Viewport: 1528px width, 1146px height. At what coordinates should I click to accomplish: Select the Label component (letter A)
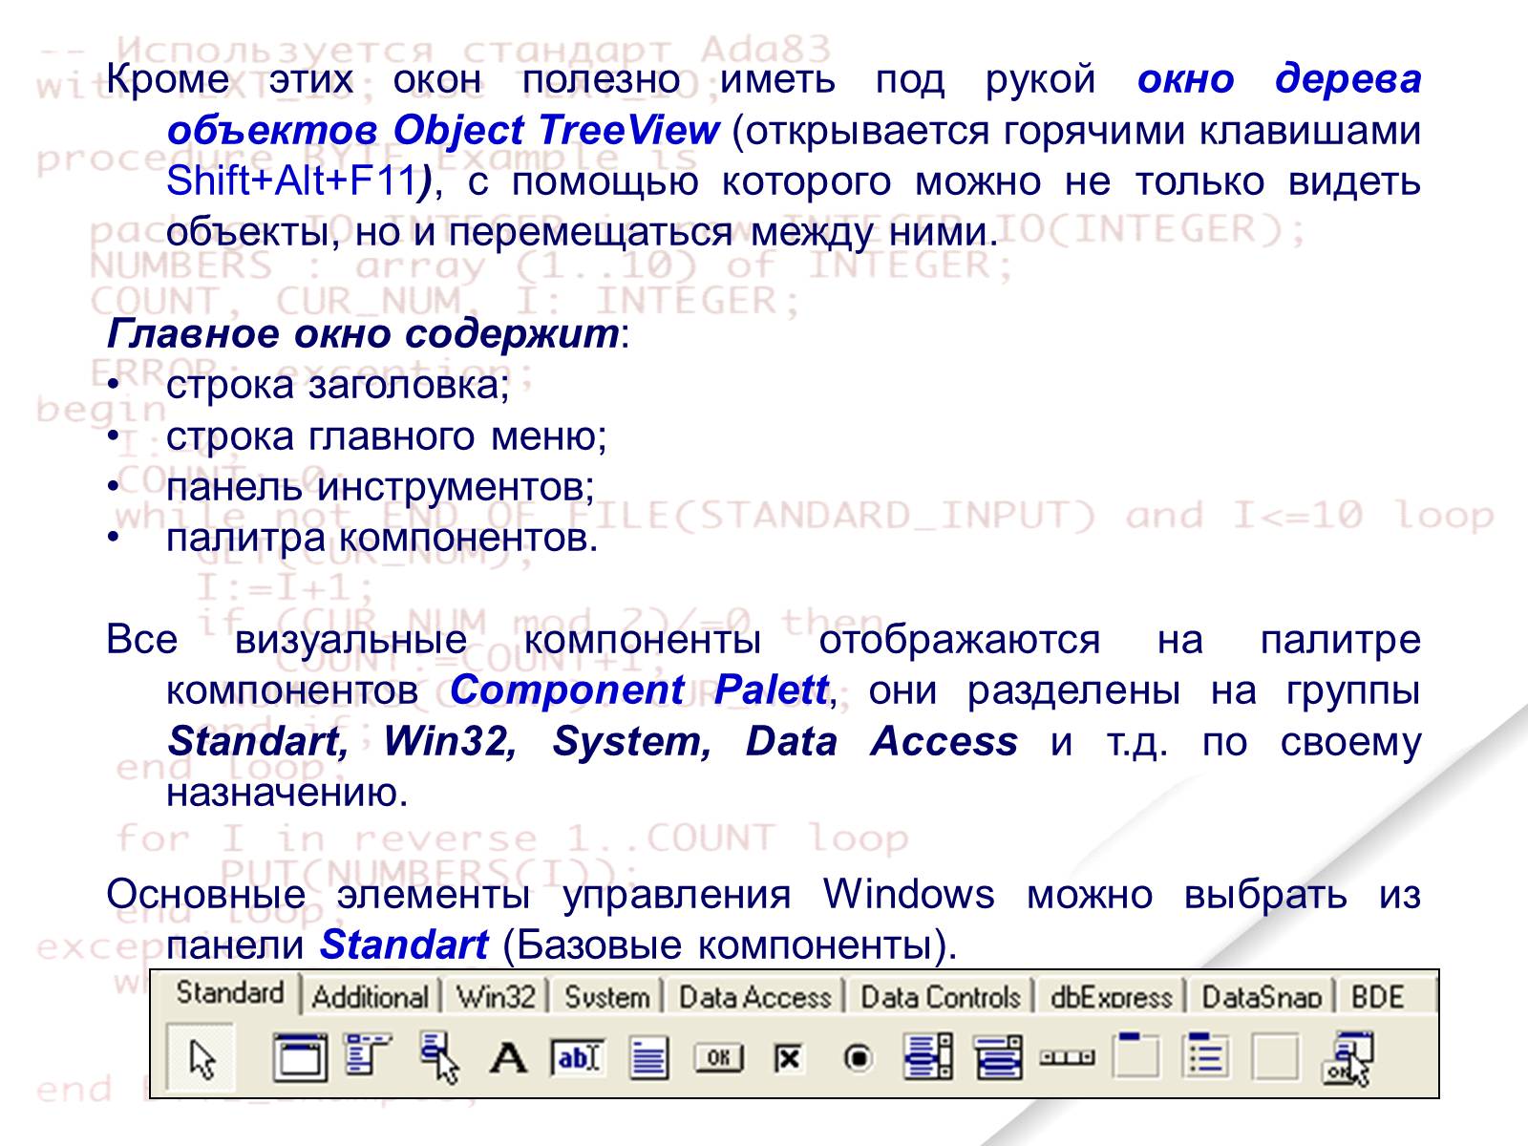coord(508,1058)
